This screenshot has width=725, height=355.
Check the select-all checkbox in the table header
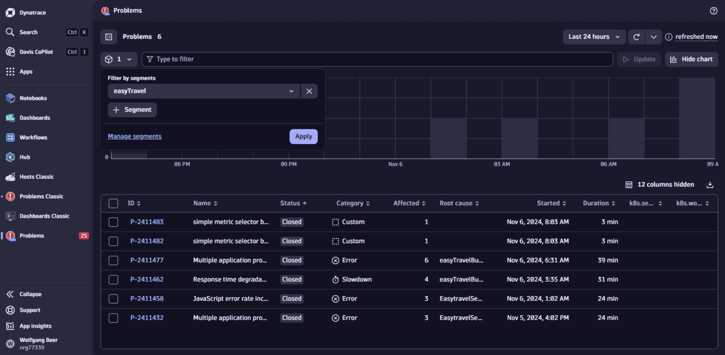(113, 203)
